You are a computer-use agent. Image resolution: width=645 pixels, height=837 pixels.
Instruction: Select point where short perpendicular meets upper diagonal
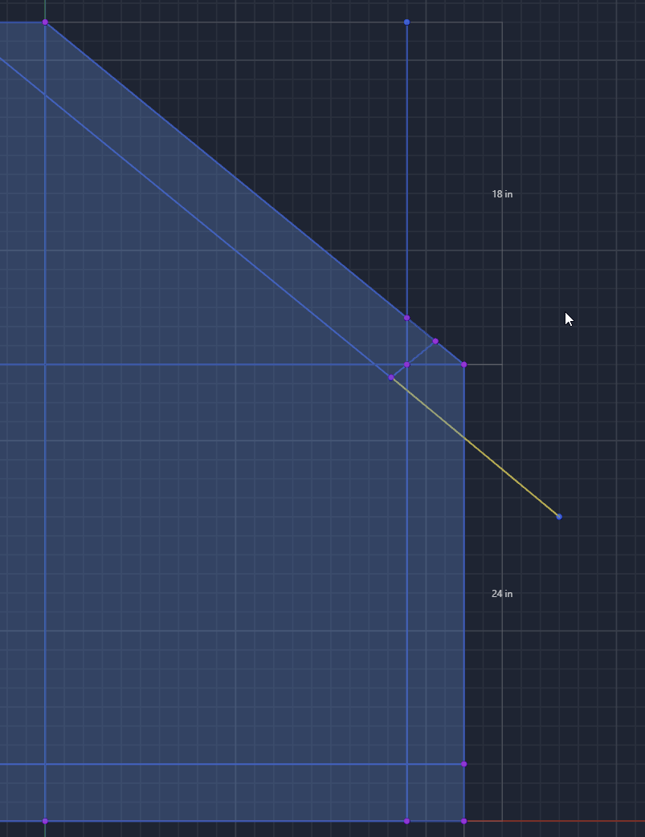[x=436, y=342]
